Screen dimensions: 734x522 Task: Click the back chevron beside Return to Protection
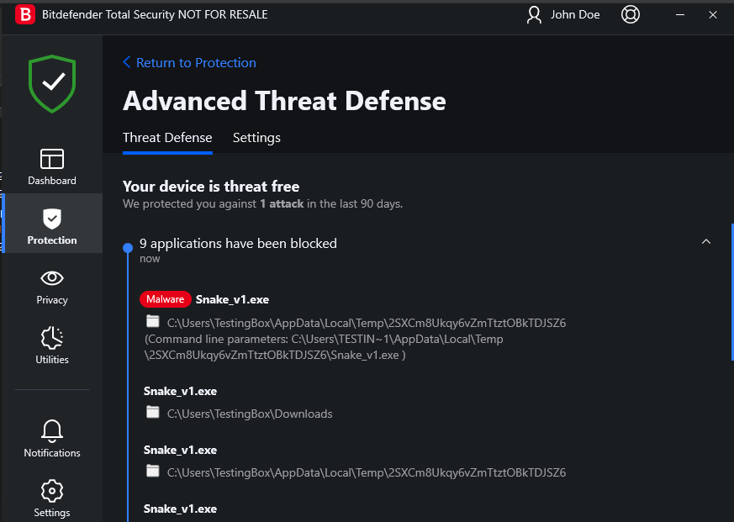pyautogui.click(x=127, y=62)
